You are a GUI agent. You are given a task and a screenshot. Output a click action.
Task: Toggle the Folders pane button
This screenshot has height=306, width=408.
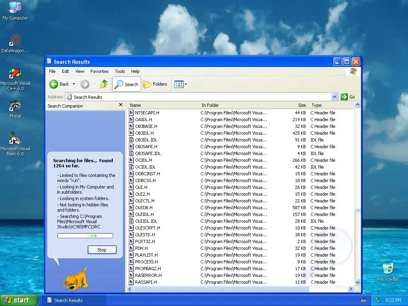[155, 84]
